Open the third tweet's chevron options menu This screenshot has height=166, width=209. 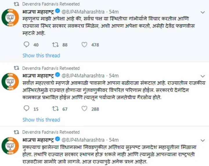(x=203, y=141)
